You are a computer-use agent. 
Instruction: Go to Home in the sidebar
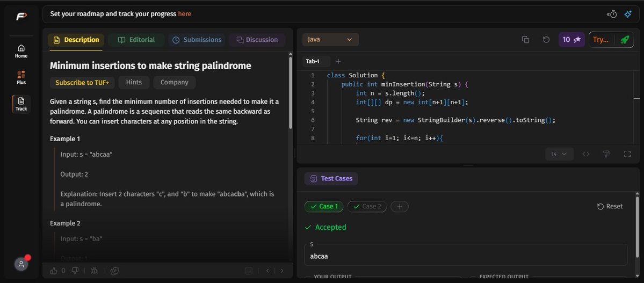[21, 52]
